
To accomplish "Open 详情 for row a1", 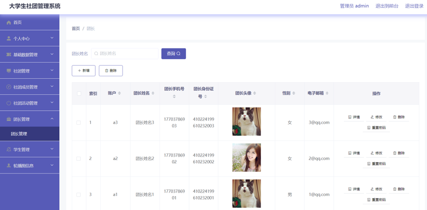I will pos(354,189).
